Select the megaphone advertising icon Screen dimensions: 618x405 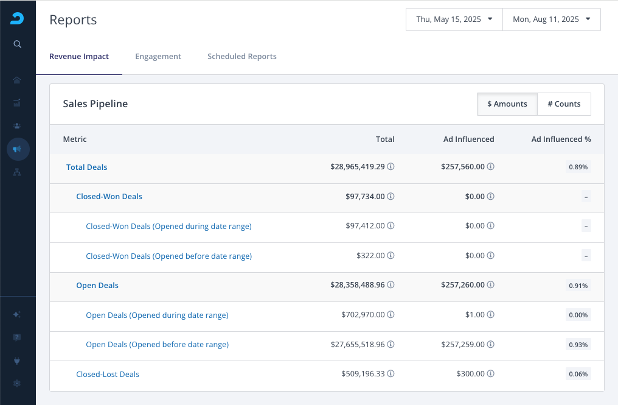point(18,149)
